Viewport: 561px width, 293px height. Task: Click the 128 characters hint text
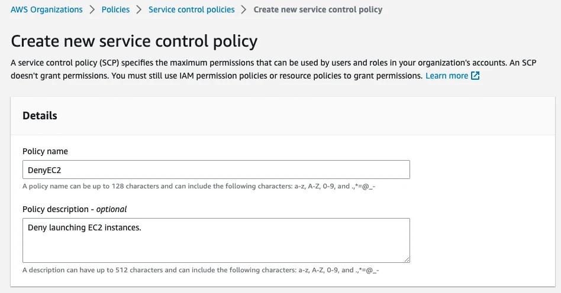[x=201, y=187]
